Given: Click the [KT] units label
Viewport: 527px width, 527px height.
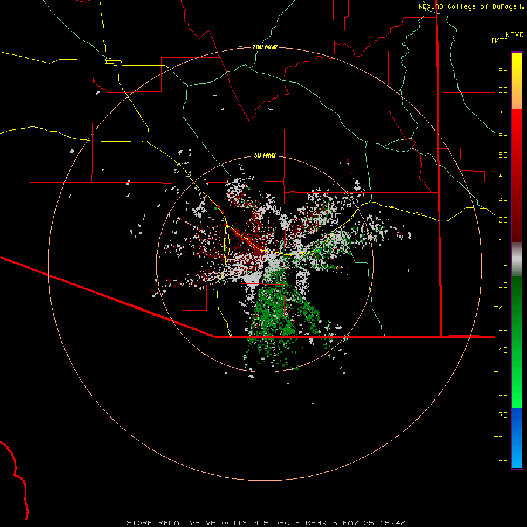Looking at the screenshot, I should 499,40.
